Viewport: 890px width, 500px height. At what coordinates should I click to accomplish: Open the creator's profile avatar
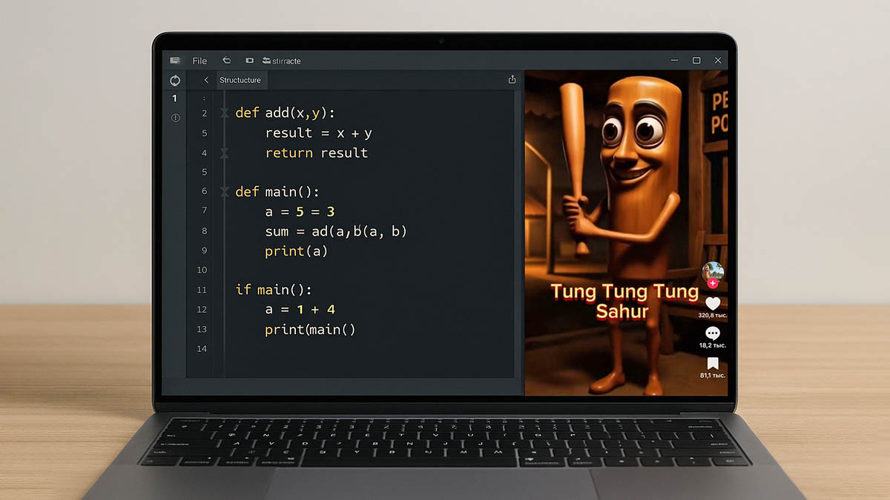(713, 271)
